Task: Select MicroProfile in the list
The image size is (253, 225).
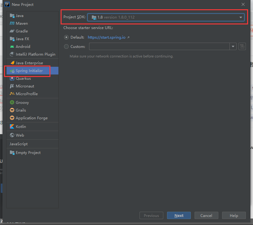Action: 32,94
